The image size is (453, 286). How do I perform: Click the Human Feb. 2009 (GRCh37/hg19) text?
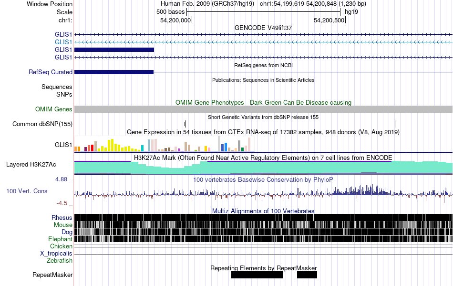coord(207,4)
